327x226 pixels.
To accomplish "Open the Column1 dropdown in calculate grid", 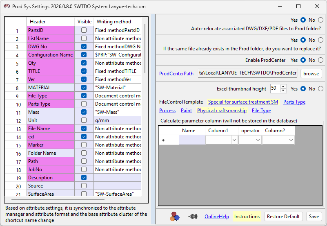I will pyautogui.click(x=234, y=140).
